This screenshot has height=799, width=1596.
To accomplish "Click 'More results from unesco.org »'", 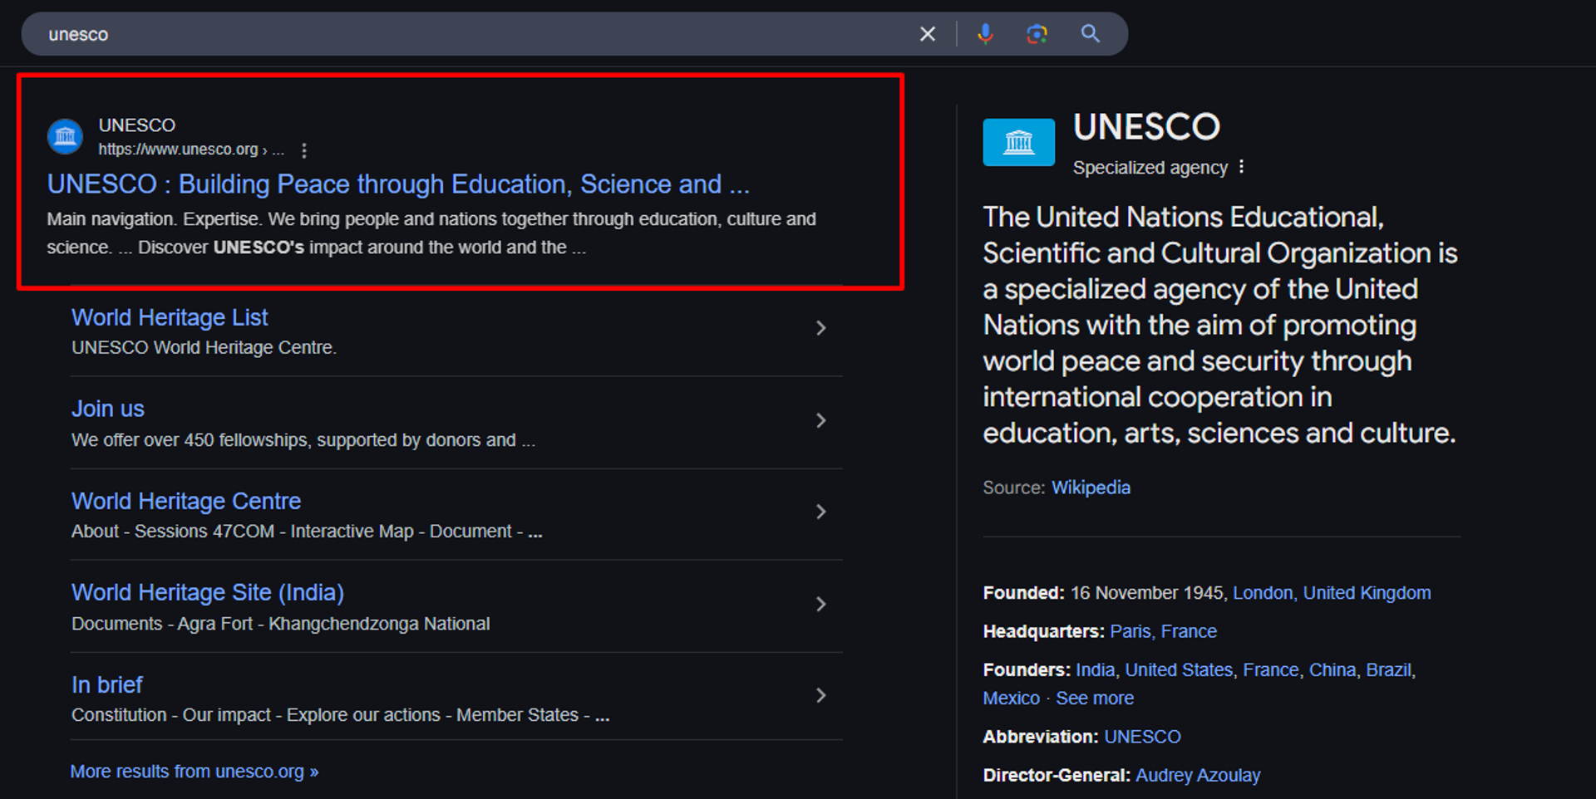I will click(x=195, y=772).
